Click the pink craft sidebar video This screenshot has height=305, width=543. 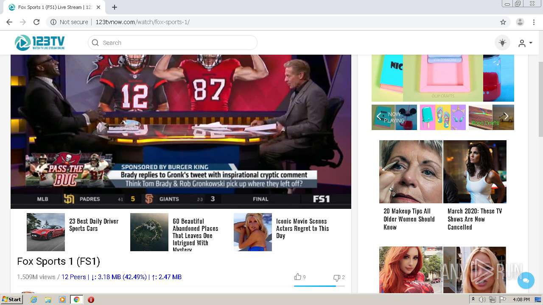tap(443, 78)
